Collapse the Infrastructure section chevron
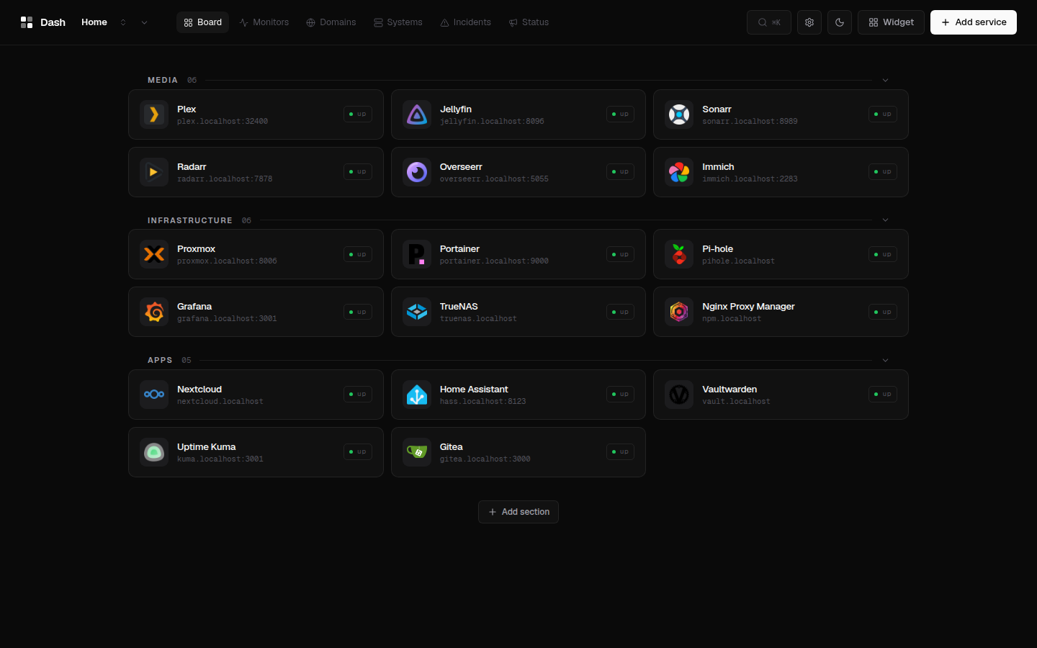Image resolution: width=1037 pixels, height=648 pixels. click(885, 220)
